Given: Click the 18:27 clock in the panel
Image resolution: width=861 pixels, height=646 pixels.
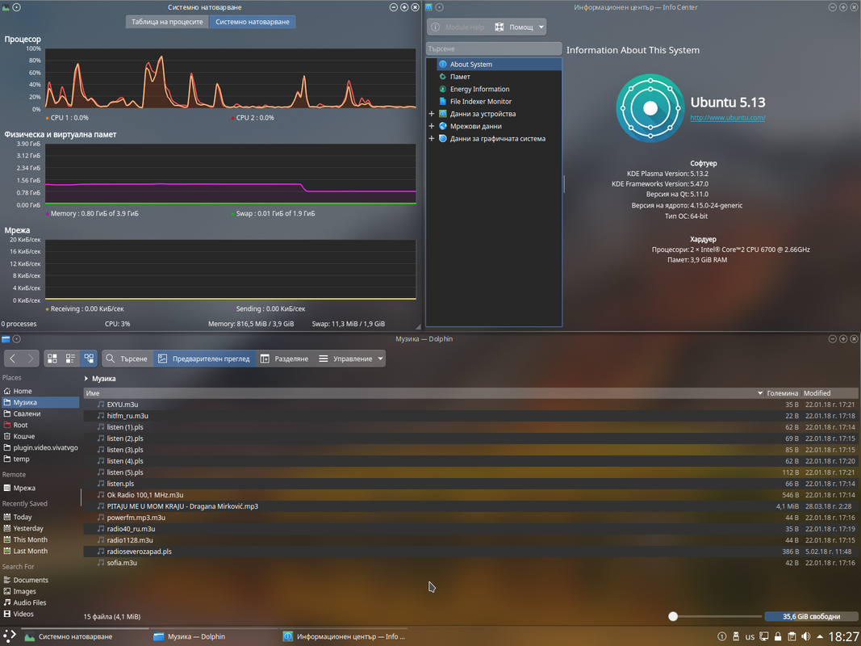Looking at the screenshot, I should (x=843, y=636).
